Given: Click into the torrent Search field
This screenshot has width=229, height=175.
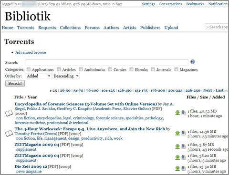Looking at the screenshot, I should tap(107, 62).
